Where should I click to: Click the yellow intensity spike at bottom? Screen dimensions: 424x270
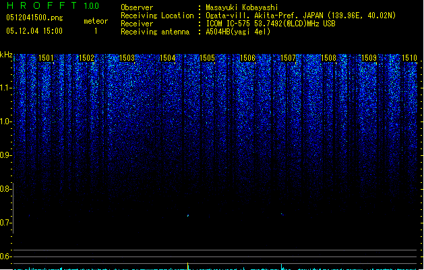[x=187, y=266]
